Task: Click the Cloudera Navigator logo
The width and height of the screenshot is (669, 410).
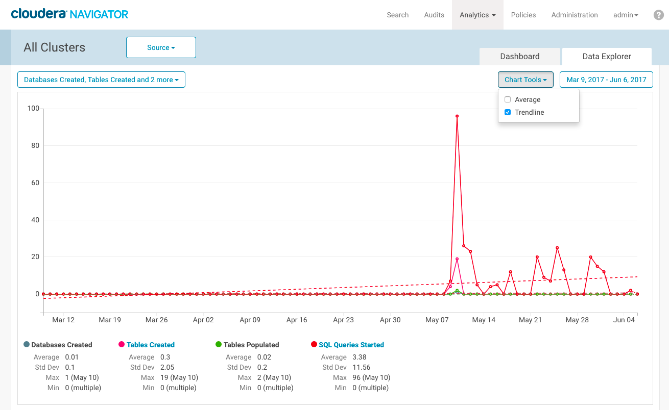Action: (70, 14)
